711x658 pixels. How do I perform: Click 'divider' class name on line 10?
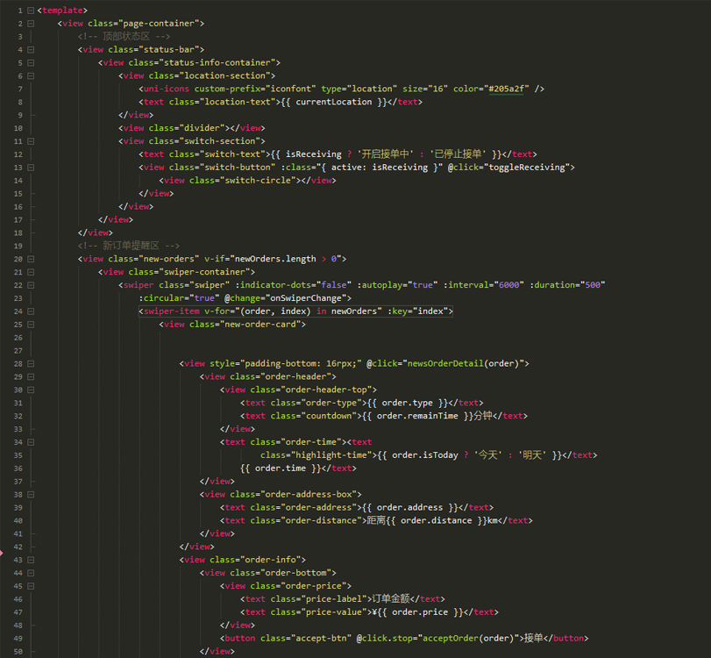click(202, 128)
